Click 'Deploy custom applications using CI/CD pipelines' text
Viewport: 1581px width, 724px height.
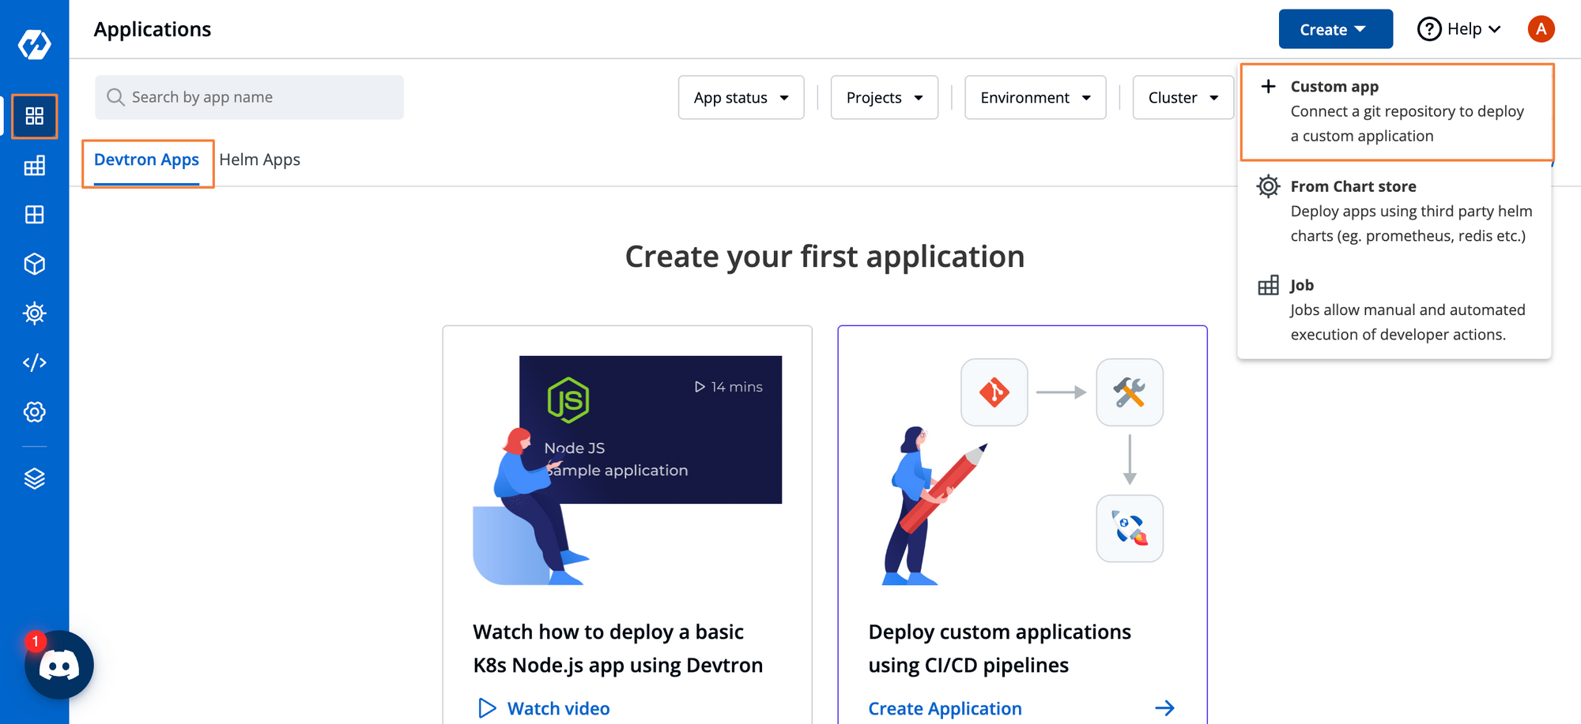click(x=999, y=648)
